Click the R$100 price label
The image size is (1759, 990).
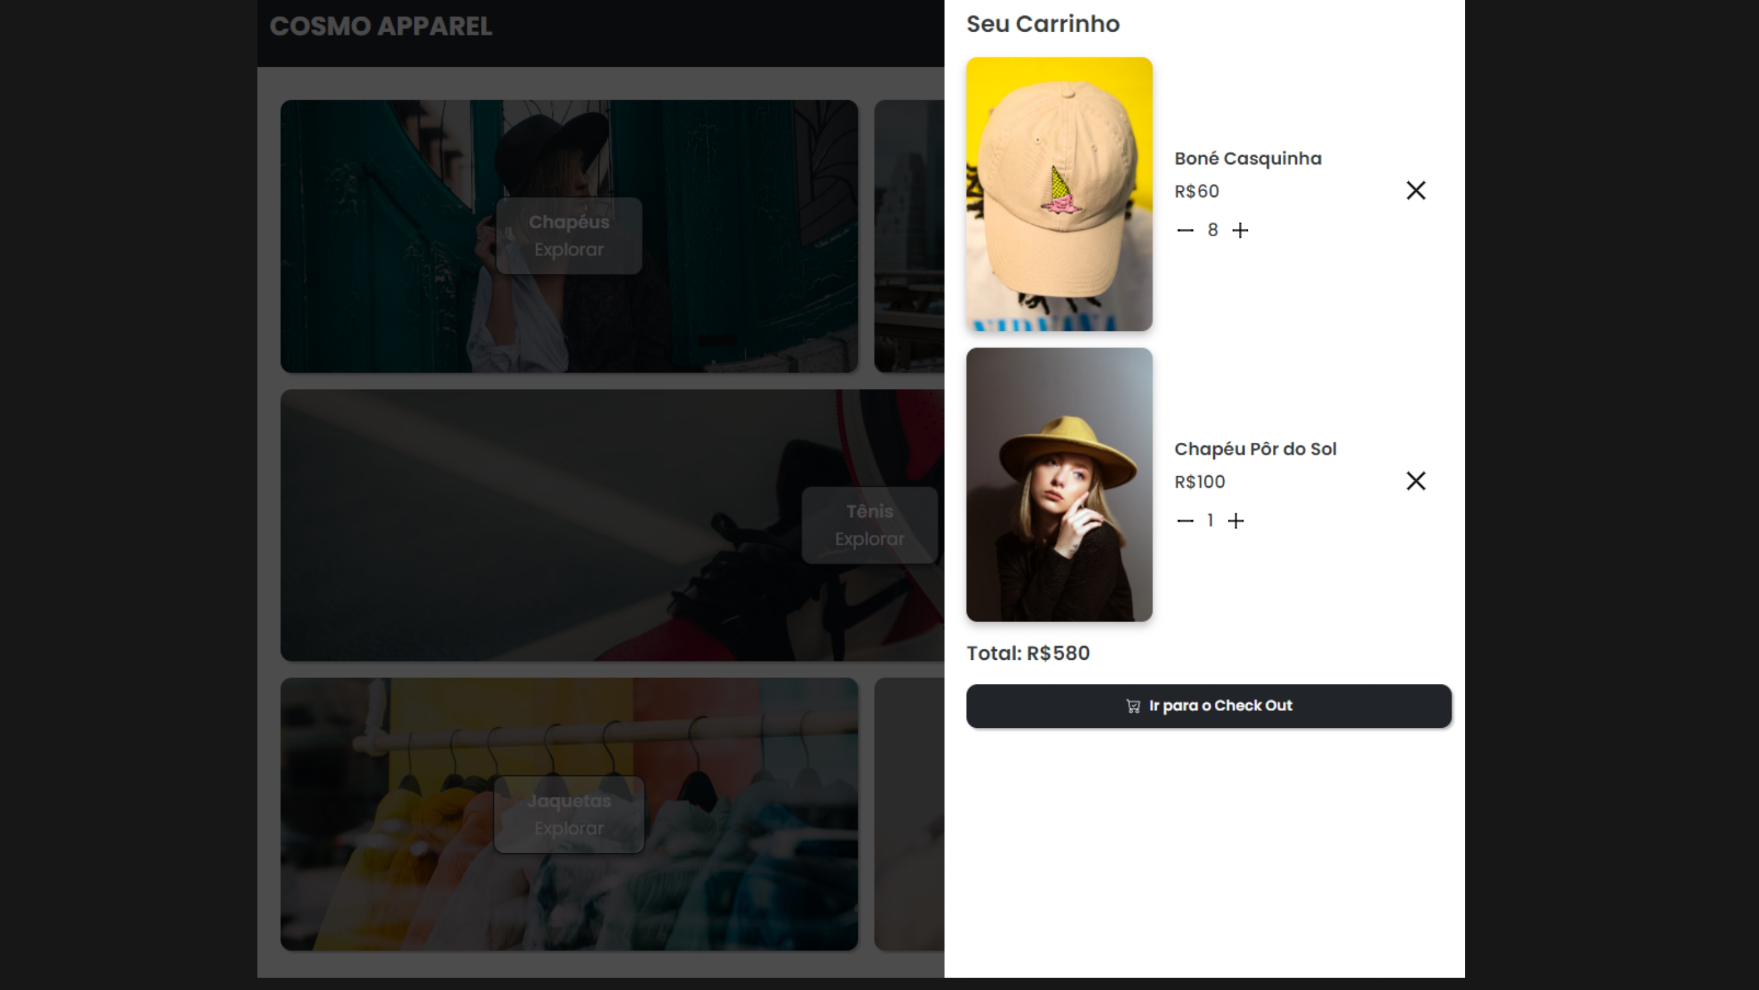click(1199, 482)
